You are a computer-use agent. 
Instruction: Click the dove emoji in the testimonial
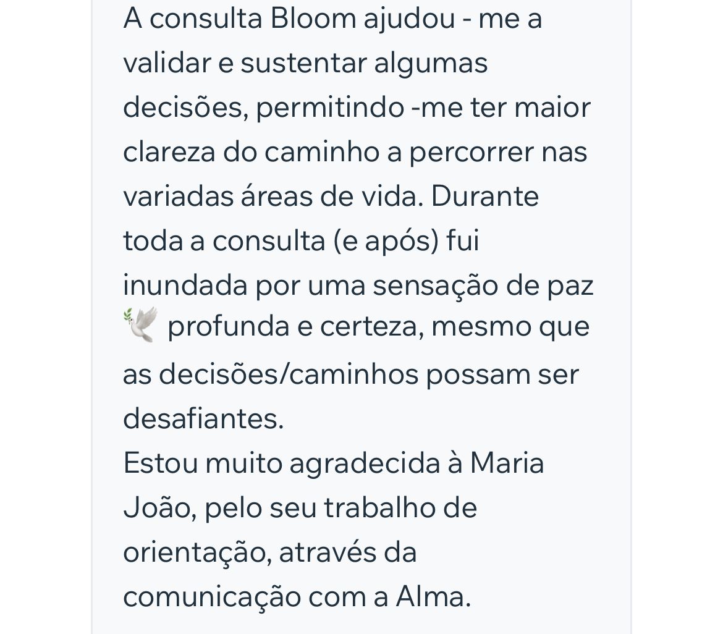pyautogui.click(x=141, y=324)
